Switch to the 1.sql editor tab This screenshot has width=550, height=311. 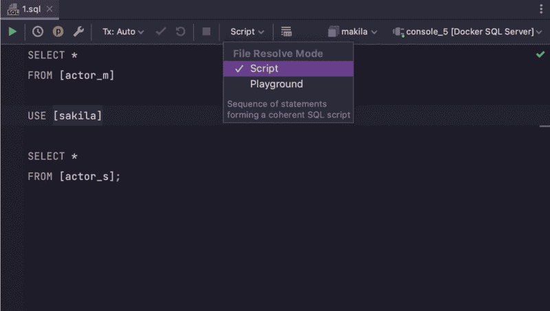pyautogui.click(x=31, y=9)
